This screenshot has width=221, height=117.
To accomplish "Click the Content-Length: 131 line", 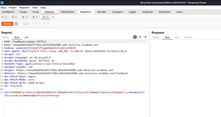I will [18, 67].
